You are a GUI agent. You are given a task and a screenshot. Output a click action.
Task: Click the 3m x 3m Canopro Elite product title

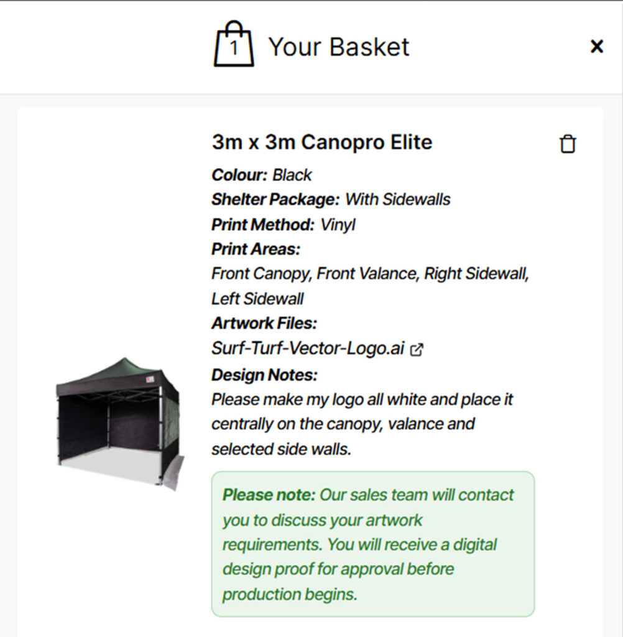(321, 142)
